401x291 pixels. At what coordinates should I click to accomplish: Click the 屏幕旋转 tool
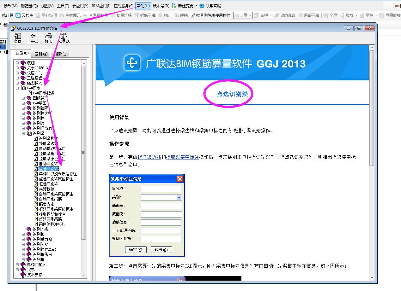pos(390,15)
